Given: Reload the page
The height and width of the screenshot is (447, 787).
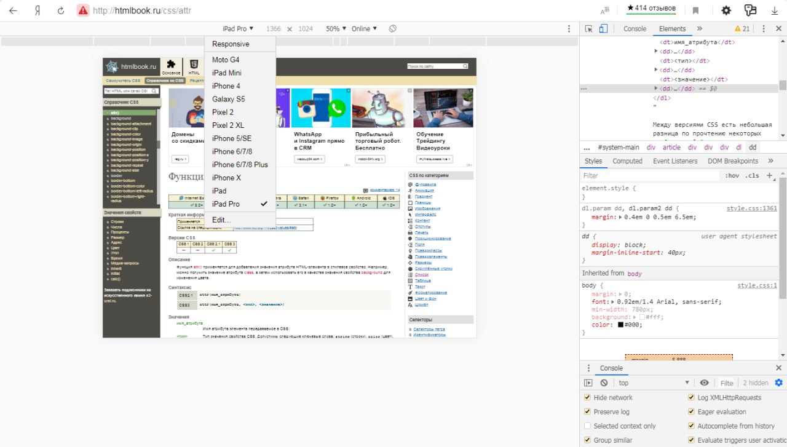Looking at the screenshot, I should point(61,10).
